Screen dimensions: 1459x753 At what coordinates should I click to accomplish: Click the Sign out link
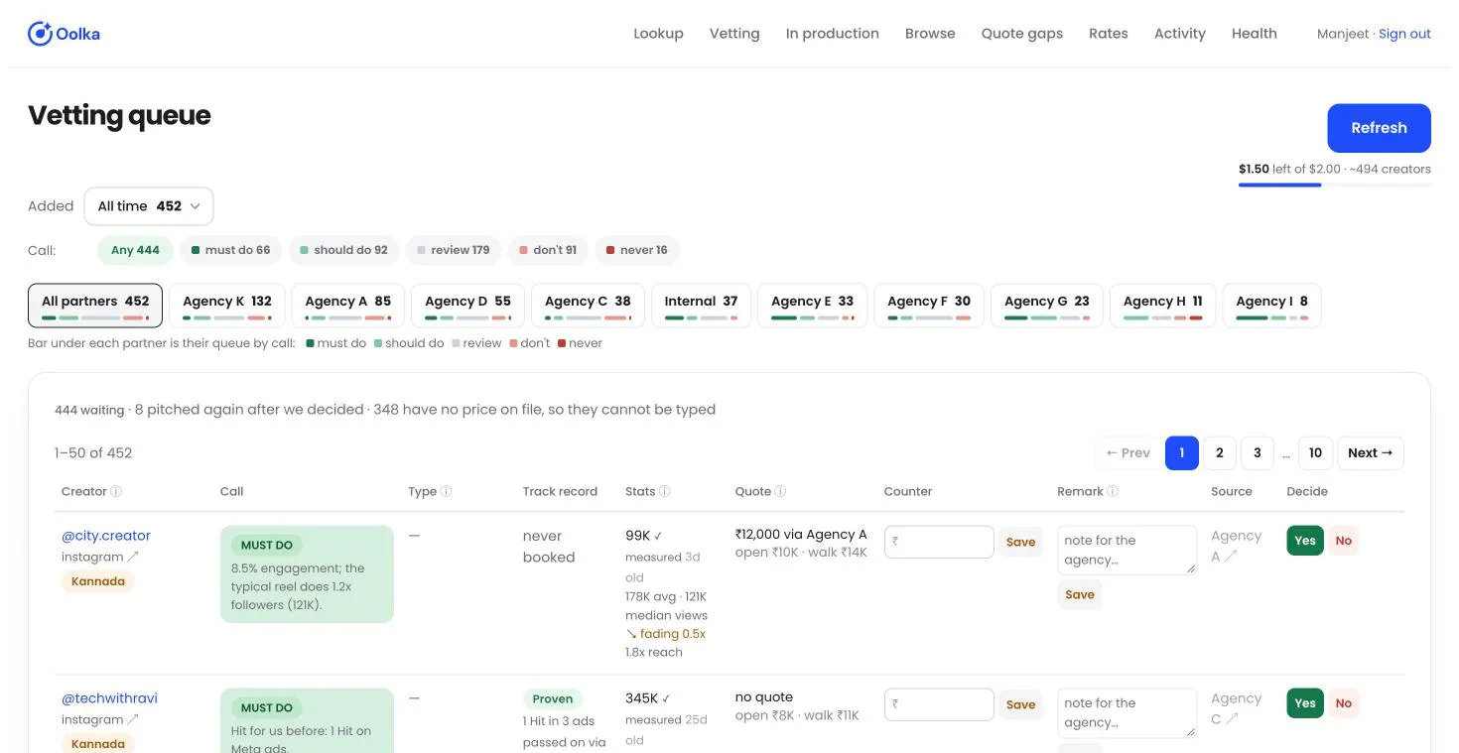click(x=1404, y=34)
